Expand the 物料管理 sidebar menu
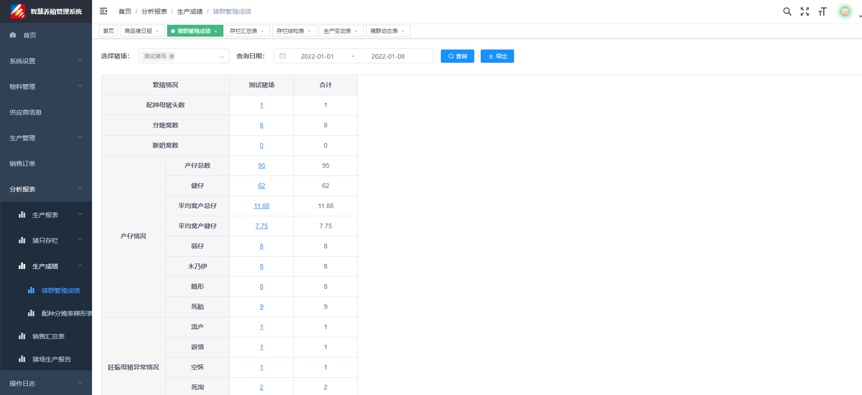The height and width of the screenshot is (395, 862). coord(46,86)
